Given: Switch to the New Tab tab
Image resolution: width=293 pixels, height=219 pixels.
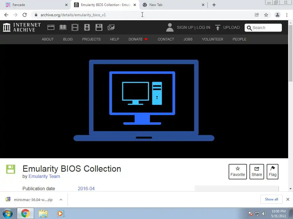Looking at the screenshot, I should coord(173,5).
